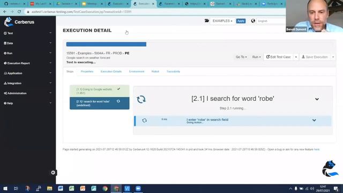
Task: Click the blue execution progress bar
Action: (106, 44)
